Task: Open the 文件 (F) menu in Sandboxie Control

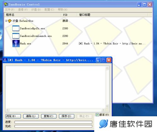Action: (x=9, y=9)
